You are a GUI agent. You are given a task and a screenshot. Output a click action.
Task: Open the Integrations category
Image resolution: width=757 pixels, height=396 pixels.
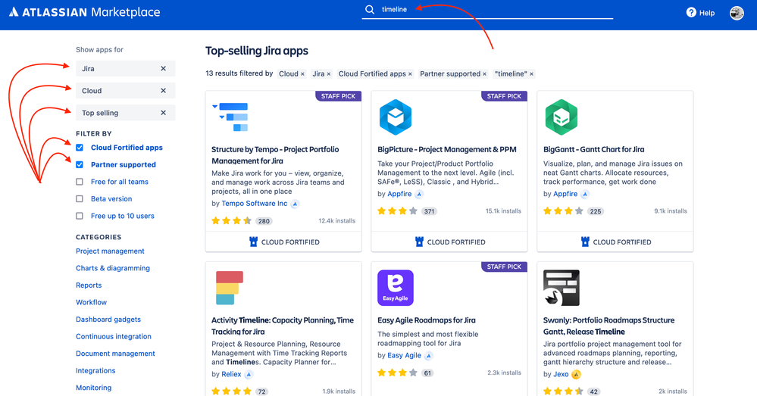tap(95, 371)
